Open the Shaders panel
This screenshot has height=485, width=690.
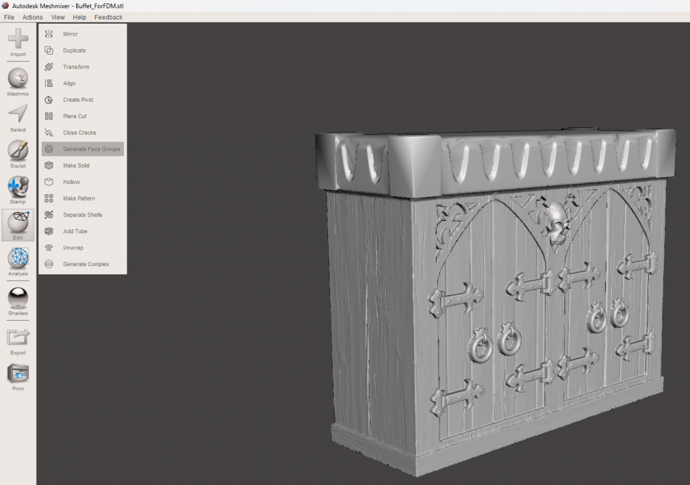(18, 299)
